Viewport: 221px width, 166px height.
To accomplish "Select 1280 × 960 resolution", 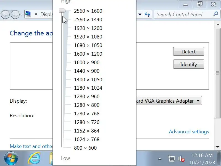I will [87, 97].
